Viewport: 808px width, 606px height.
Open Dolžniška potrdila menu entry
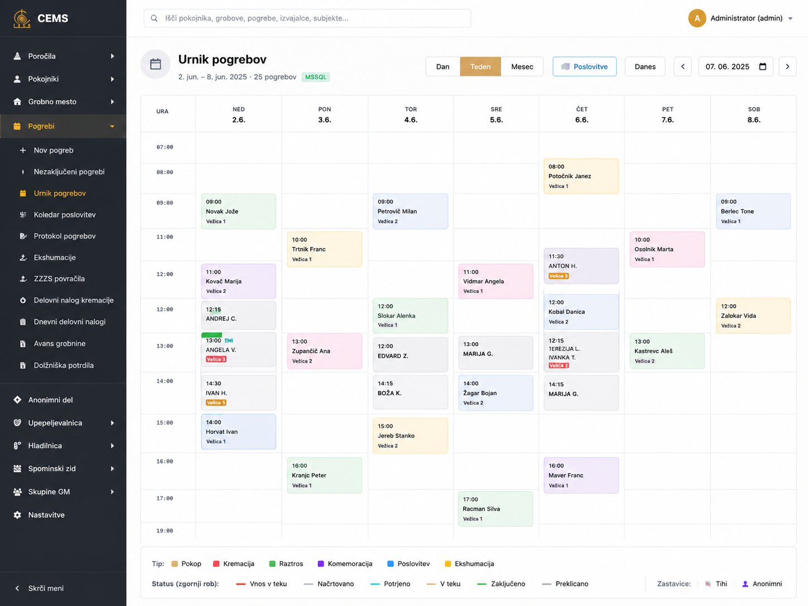coord(64,365)
